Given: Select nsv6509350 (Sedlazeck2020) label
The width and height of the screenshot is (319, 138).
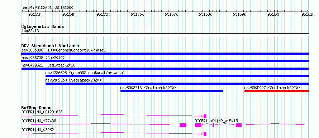Looking at the screenshot, I should tap(73, 80).
